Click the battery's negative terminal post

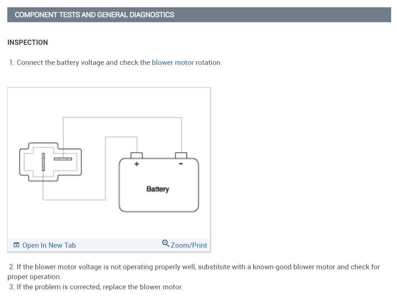tap(181, 156)
